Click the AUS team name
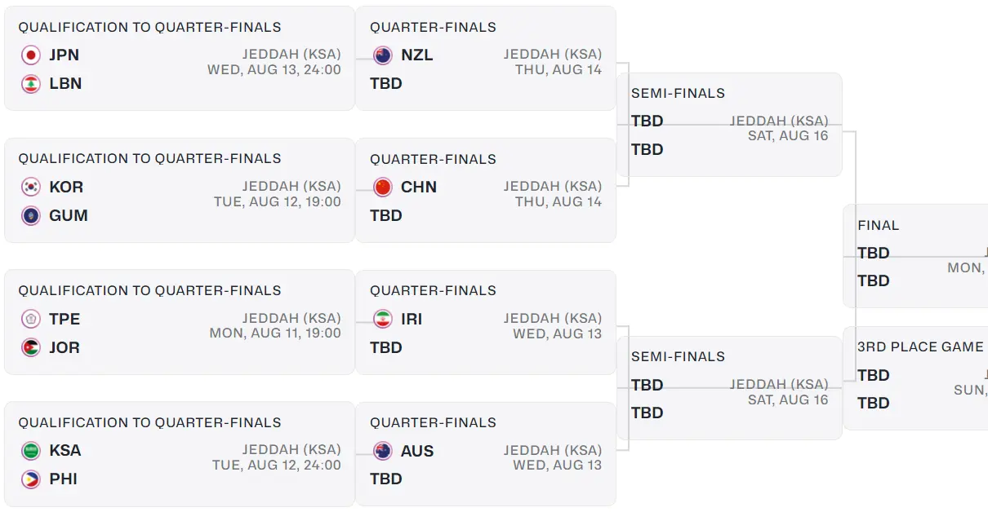Image resolution: width=988 pixels, height=512 pixels. coord(417,451)
